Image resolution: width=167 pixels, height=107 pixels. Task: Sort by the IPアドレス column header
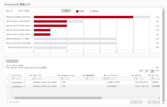(140, 75)
